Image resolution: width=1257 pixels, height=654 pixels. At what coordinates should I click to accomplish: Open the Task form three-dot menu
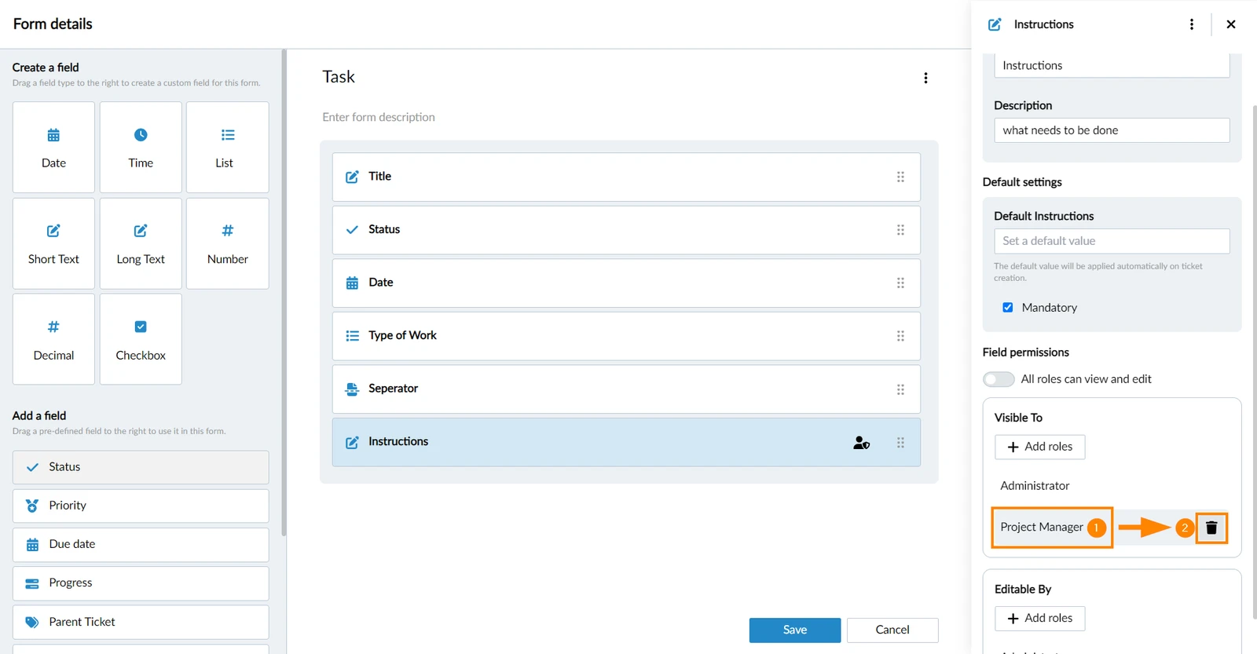point(925,78)
